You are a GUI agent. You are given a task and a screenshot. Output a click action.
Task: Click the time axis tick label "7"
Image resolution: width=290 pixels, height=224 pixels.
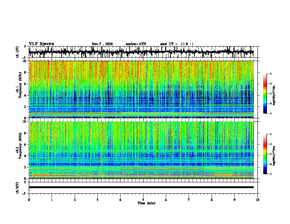coord(189,199)
